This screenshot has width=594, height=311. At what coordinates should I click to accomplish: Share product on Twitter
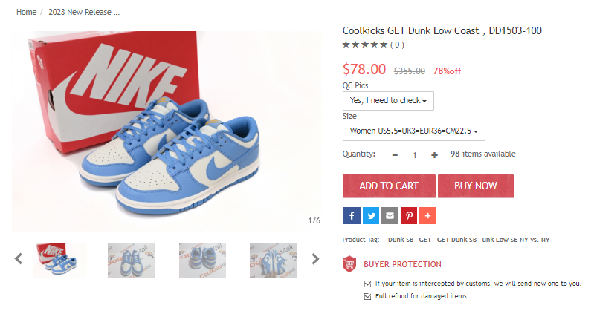(x=371, y=216)
